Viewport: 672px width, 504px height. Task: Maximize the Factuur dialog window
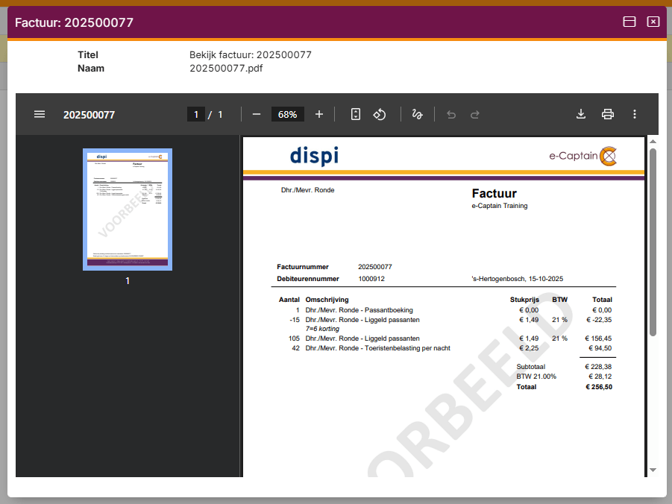(629, 22)
